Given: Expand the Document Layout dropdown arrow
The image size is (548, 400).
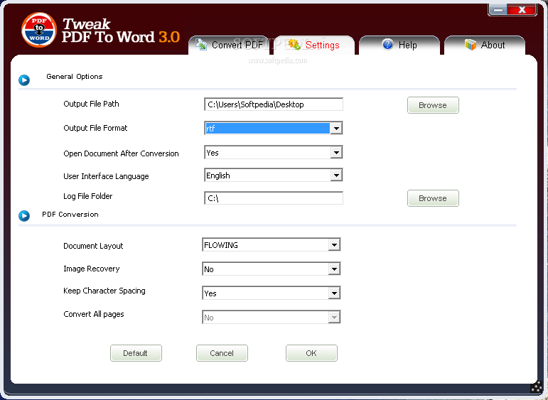Looking at the screenshot, I should point(334,245).
